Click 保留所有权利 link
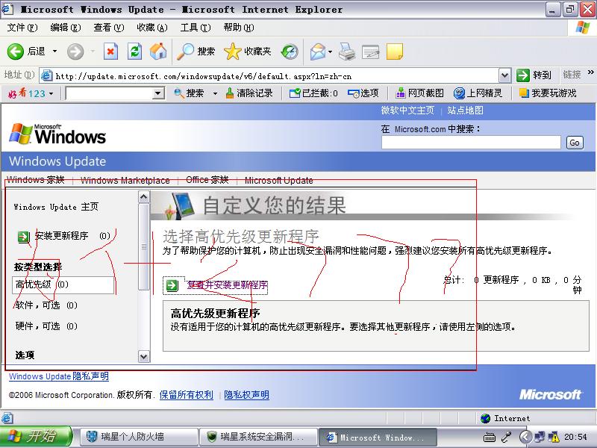The width and height of the screenshot is (597, 448). pos(186,395)
